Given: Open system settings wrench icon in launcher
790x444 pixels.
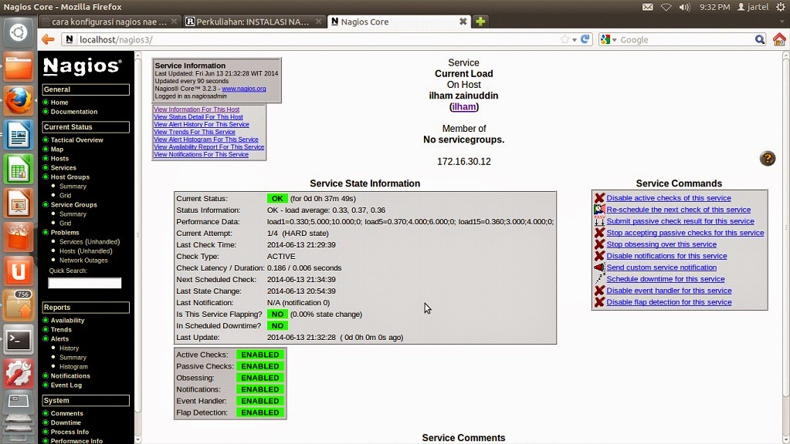Looking at the screenshot, I should click(18, 374).
